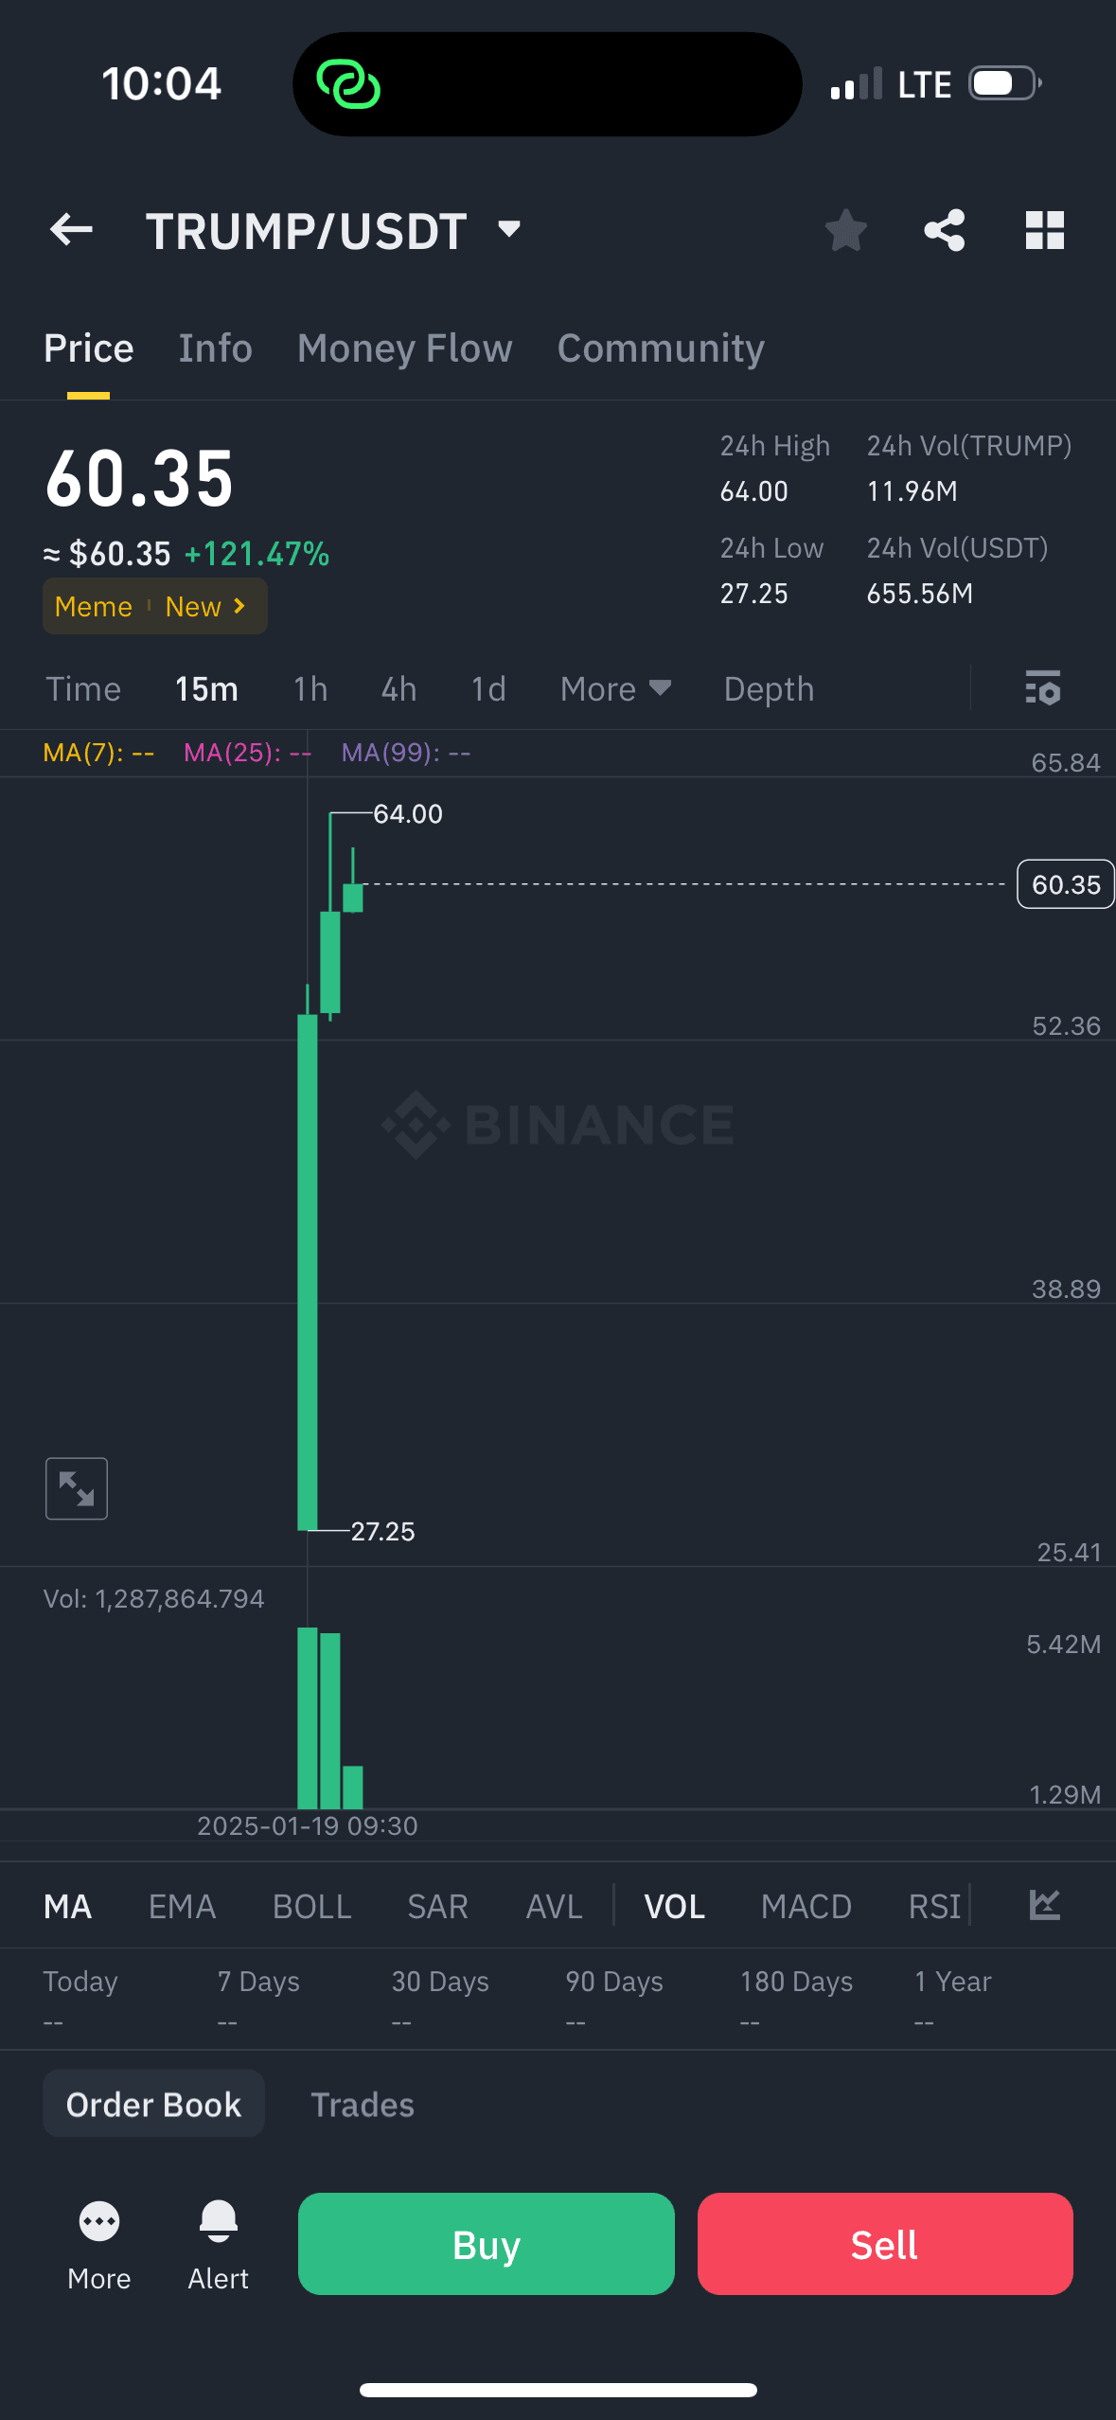
Task: Open the grid layout icon
Action: [1044, 230]
